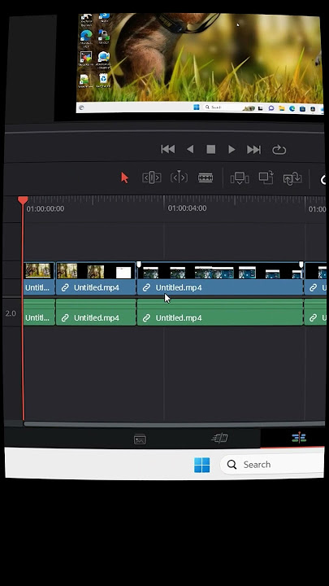Screen dimensions: 329x586
Task: Stop playback with the square button
Action: [x=211, y=150]
